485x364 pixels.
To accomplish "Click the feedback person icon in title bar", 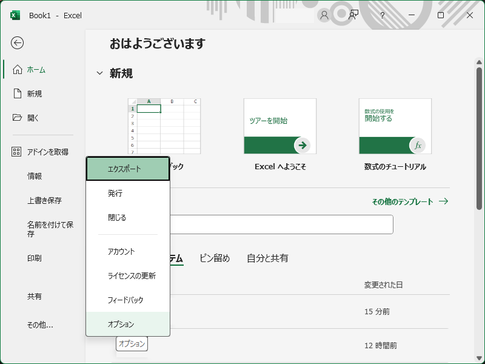I will (353, 15).
